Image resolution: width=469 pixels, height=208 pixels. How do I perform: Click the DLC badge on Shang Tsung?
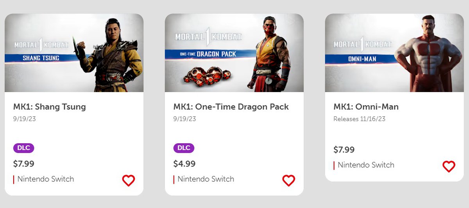[24, 148]
